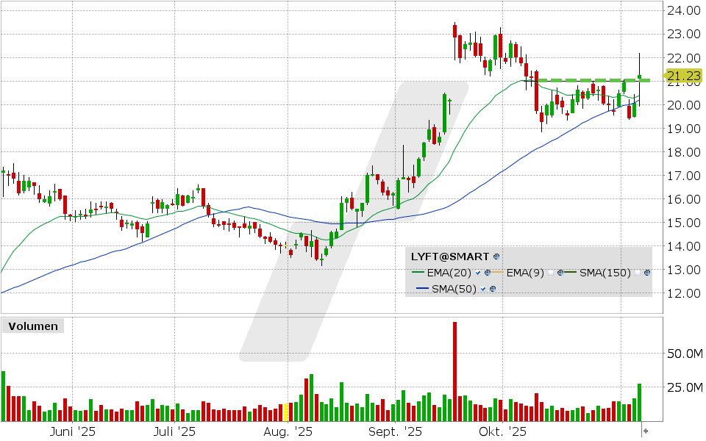Screen dimensions: 706x441
Task: Open settings for the EMA(9) indicator
Action: [x=560, y=272]
